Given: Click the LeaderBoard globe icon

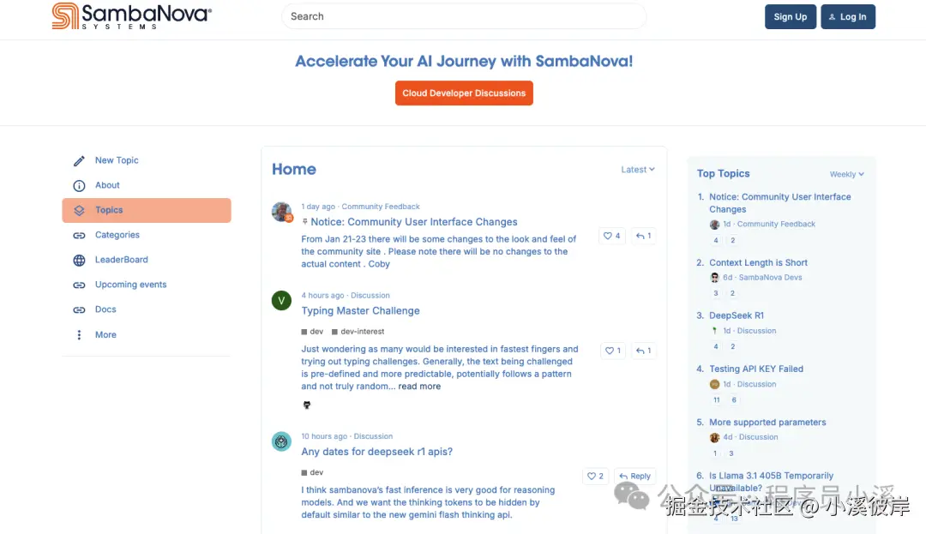Looking at the screenshot, I should 79,261.
